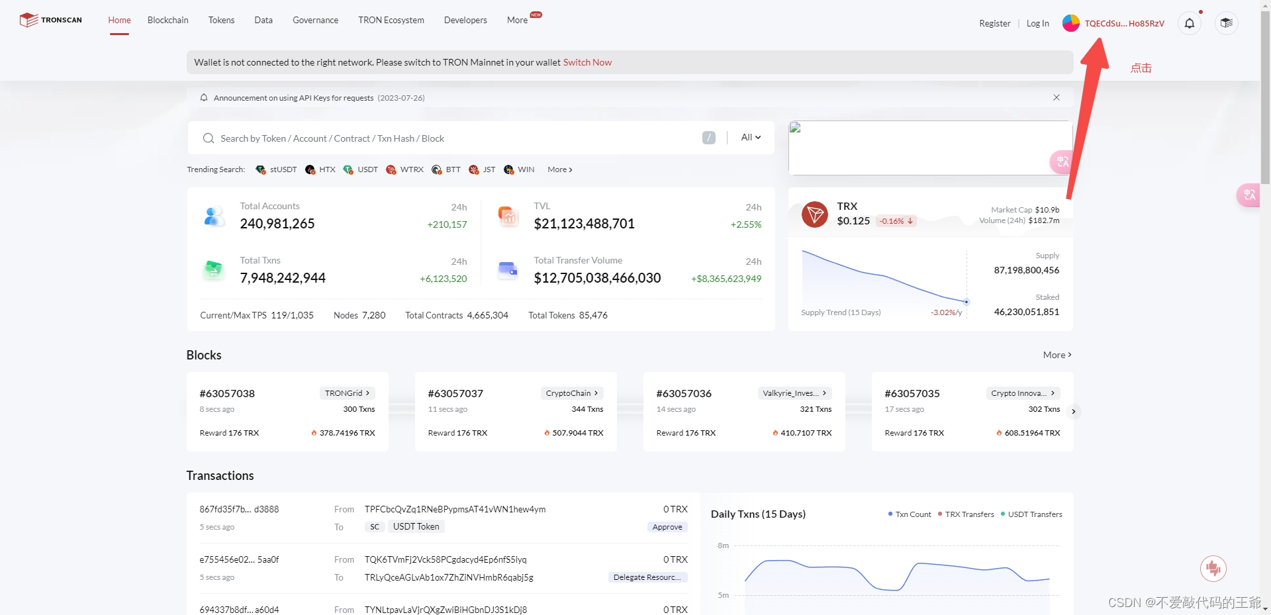Click the WTRX trending token icon
Screen dimensions: 1271x615
pos(391,169)
